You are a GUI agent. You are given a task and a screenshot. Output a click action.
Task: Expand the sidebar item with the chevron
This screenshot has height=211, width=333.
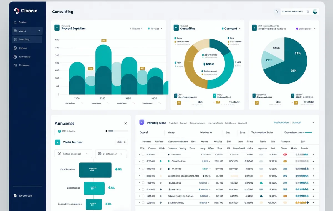[x=27, y=31]
